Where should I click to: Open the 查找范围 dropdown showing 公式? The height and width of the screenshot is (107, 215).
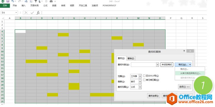click(x=136, y=87)
